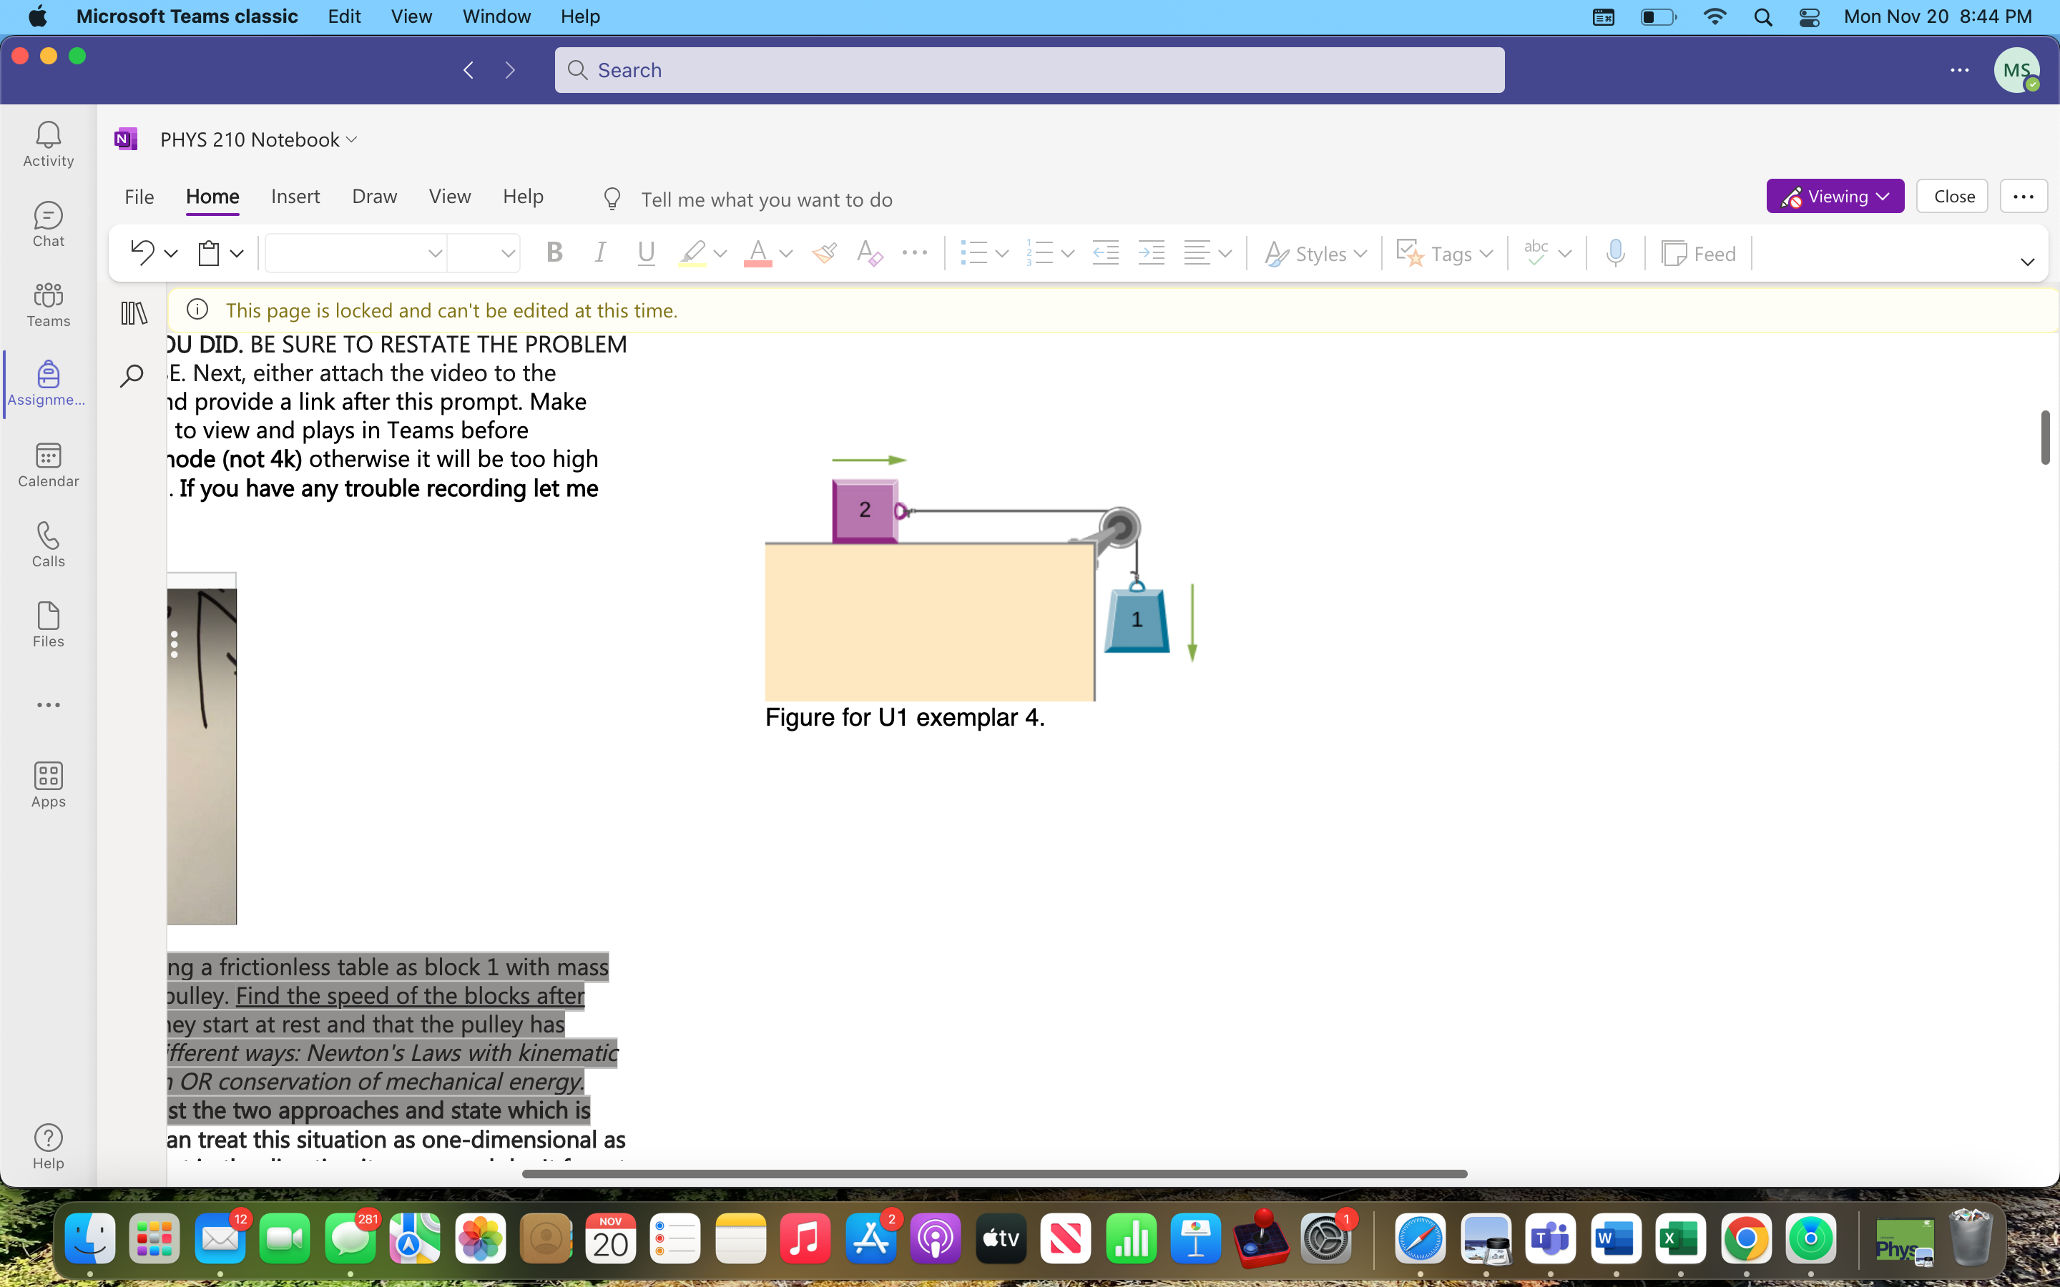Expand the ribbon overflow chevron on the right

(2027, 262)
